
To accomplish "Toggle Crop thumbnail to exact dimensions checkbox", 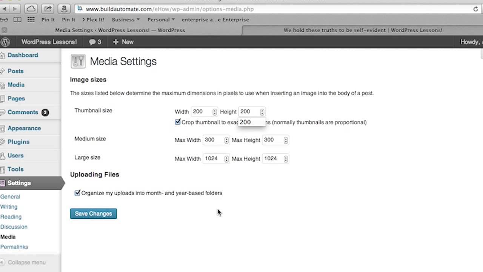I will click(x=178, y=122).
